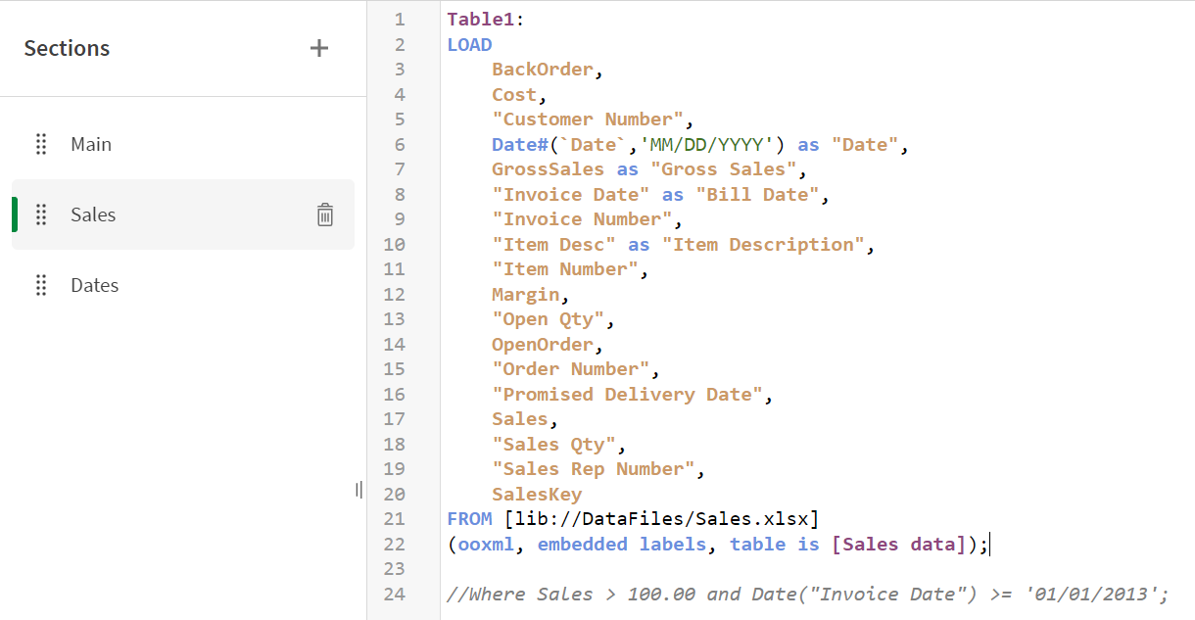The image size is (1195, 620).
Task: Add a new section with plus icon
Action: click(x=319, y=48)
